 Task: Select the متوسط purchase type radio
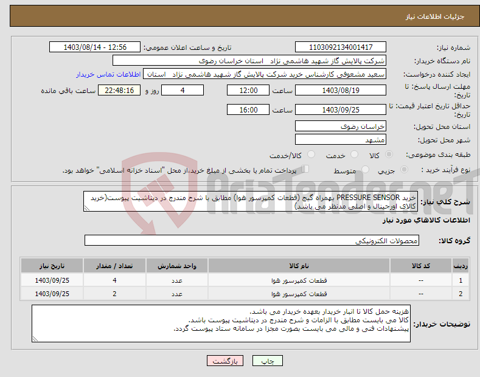(x=365, y=169)
